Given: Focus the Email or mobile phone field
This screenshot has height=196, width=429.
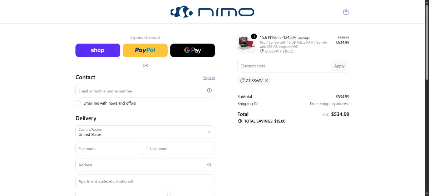Looking at the screenshot, I should 145,91.
